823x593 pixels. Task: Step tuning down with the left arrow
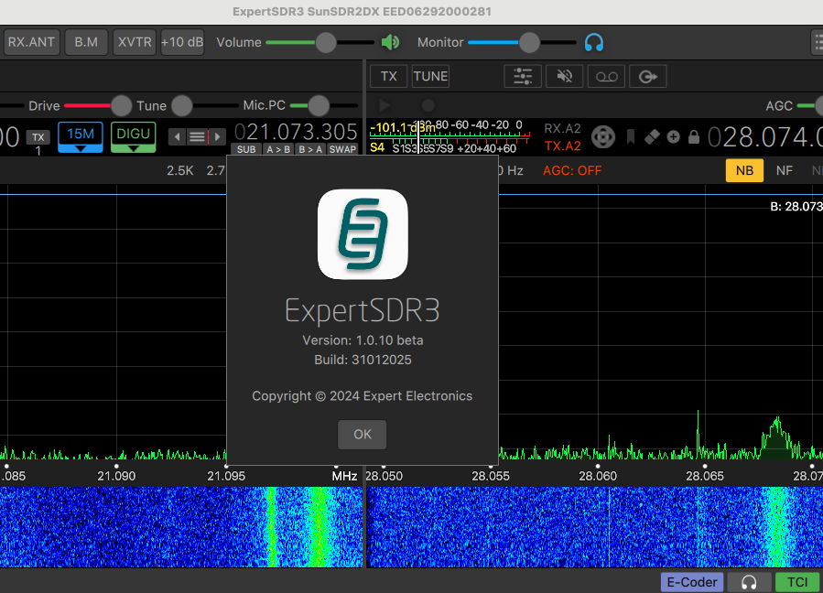[x=178, y=137]
